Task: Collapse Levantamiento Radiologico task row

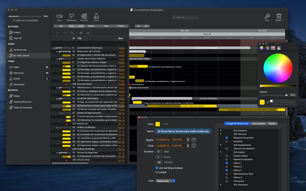Action: (53, 48)
